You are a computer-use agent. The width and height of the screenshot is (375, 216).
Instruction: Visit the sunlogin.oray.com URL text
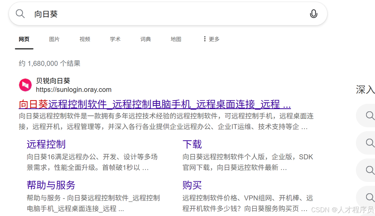(73, 90)
